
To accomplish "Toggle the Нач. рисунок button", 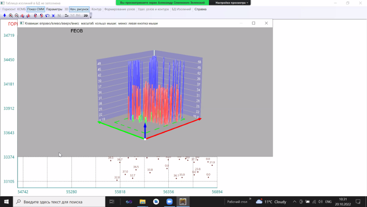I will pyautogui.click(x=79, y=9).
